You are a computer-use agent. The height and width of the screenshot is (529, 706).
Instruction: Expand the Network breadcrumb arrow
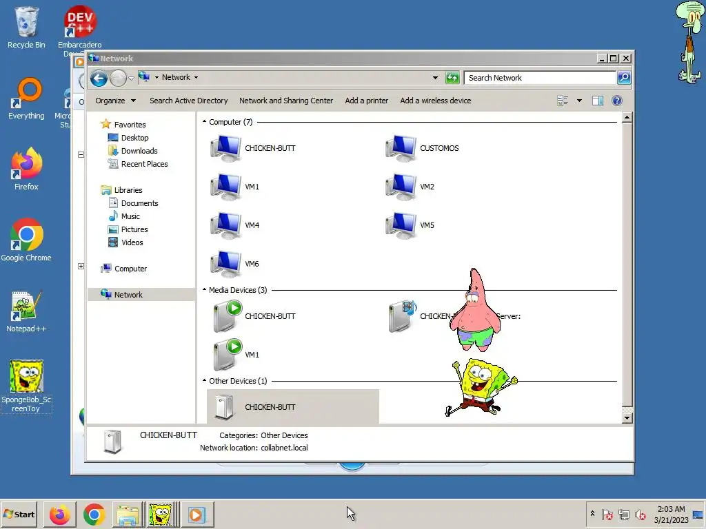(x=196, y=77)
